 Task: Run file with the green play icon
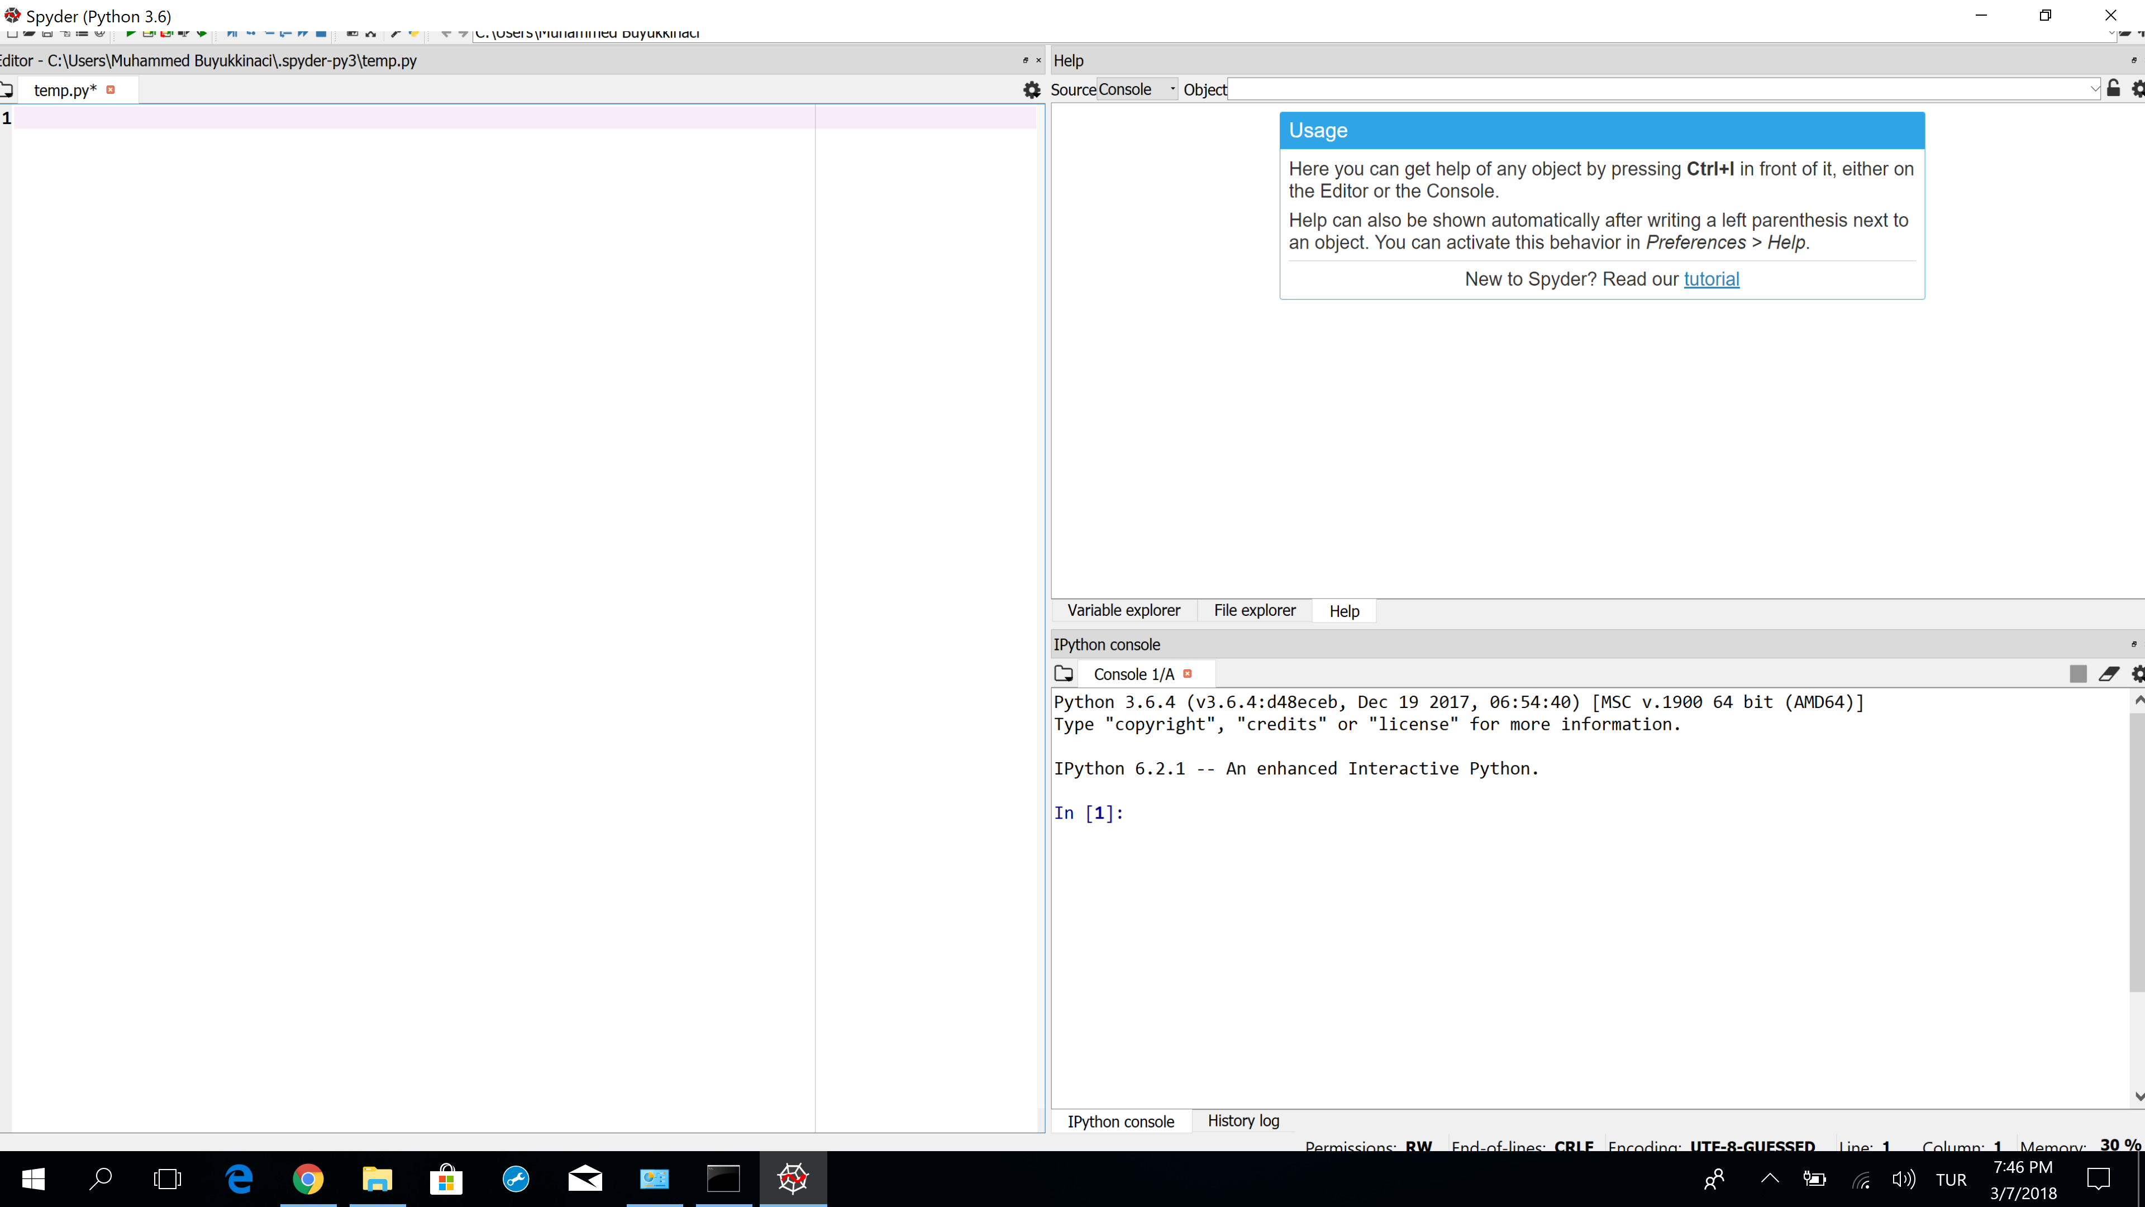(x=130, y=34)
